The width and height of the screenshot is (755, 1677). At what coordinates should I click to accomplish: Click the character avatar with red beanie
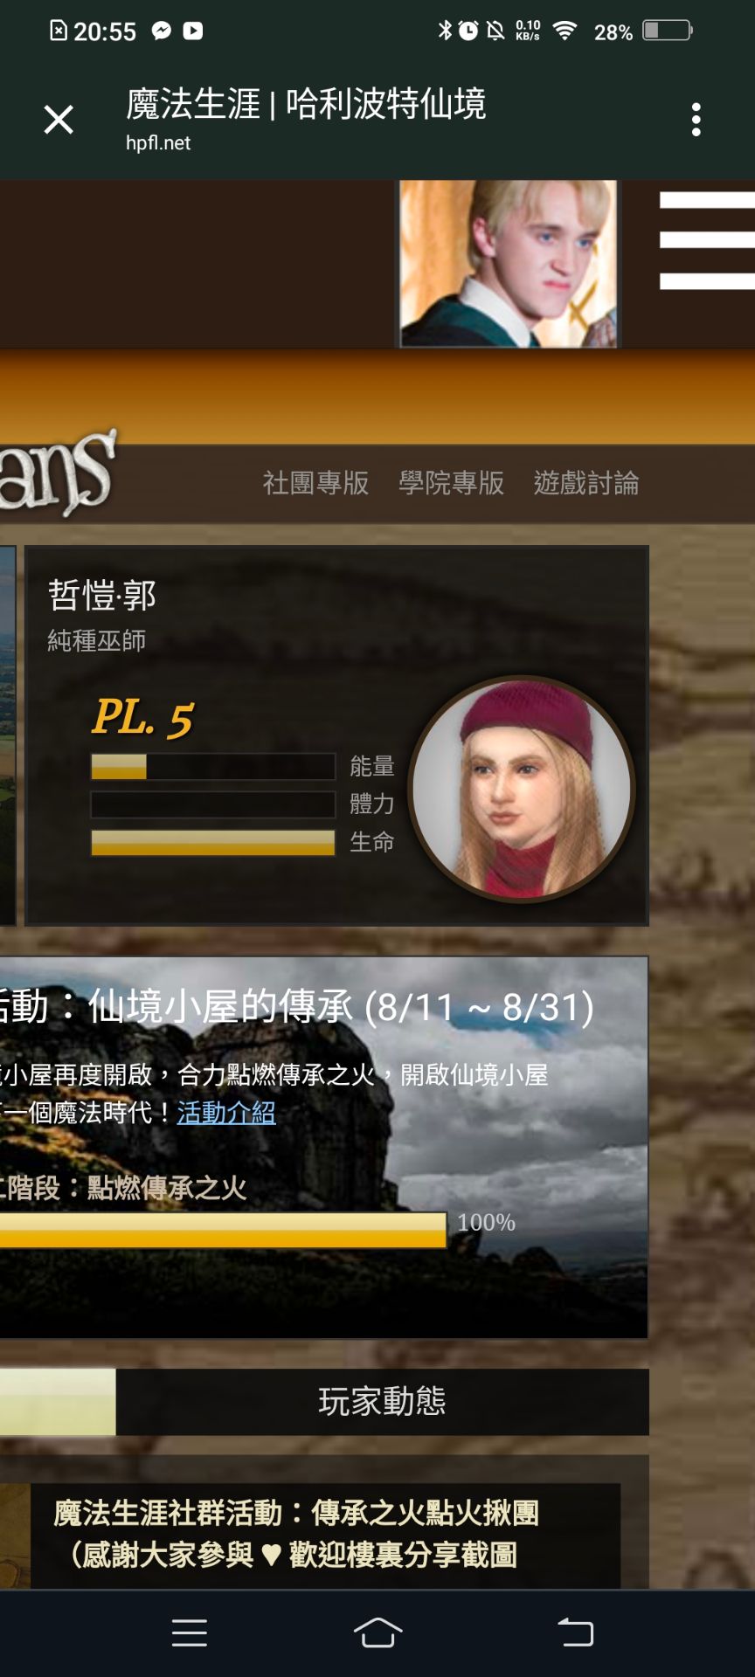coord(522,789)
